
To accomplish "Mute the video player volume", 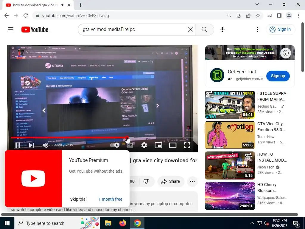I will coord(46,145).
